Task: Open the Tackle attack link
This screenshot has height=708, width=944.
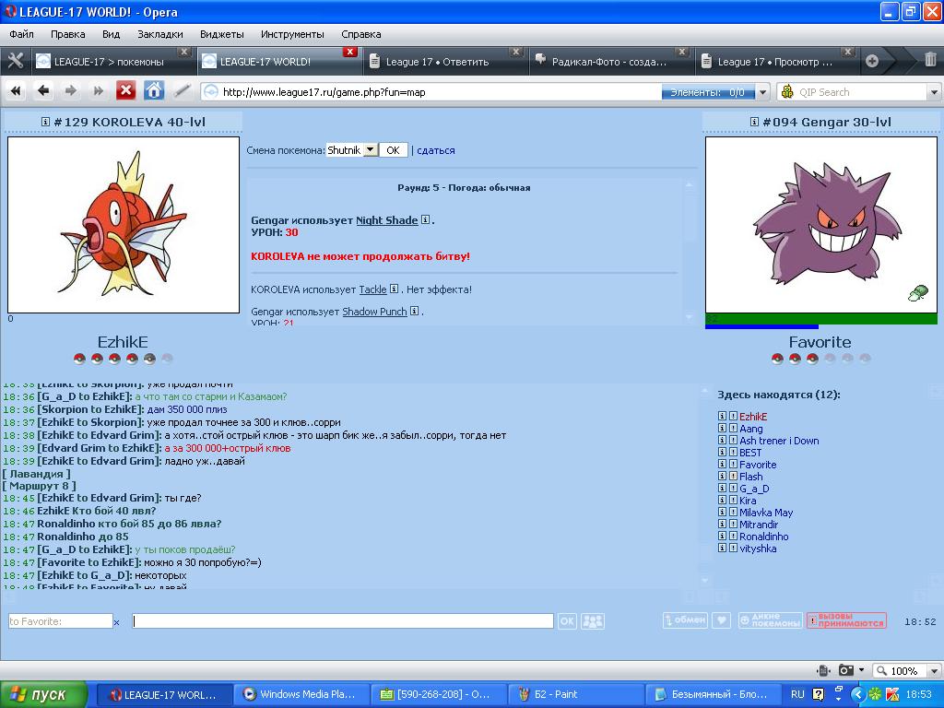Action: (373, 289)
